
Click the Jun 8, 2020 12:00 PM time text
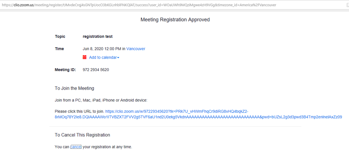click(x=102, y=49)
